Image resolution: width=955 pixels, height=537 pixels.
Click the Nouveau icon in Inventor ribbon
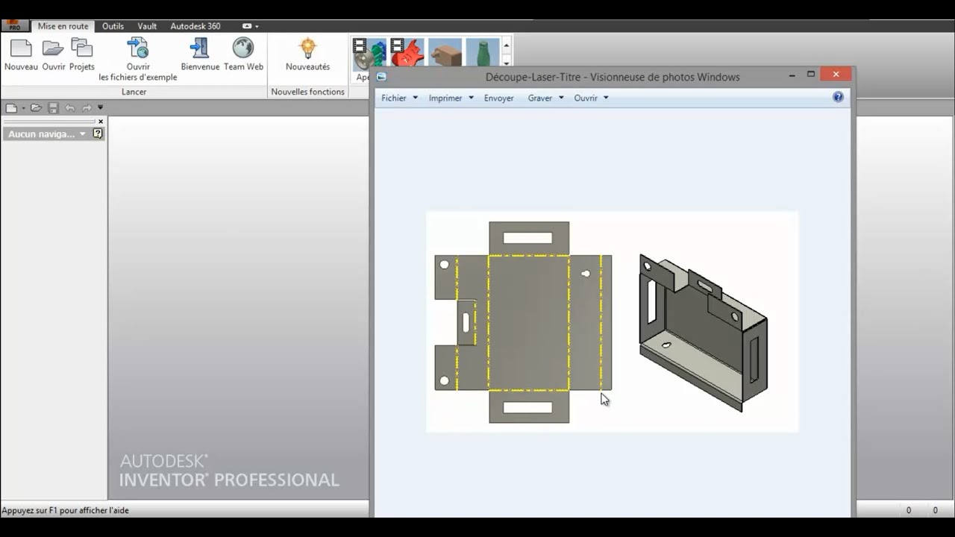point(21,48)
